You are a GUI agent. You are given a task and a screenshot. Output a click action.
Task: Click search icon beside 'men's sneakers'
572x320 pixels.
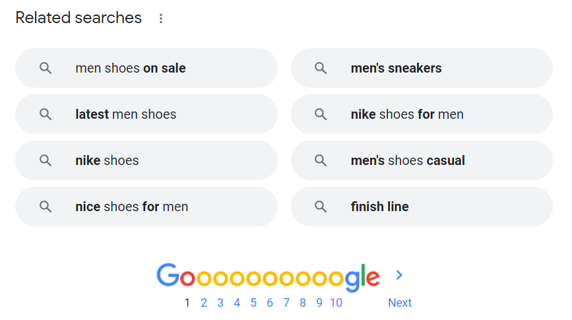point(321,68)
